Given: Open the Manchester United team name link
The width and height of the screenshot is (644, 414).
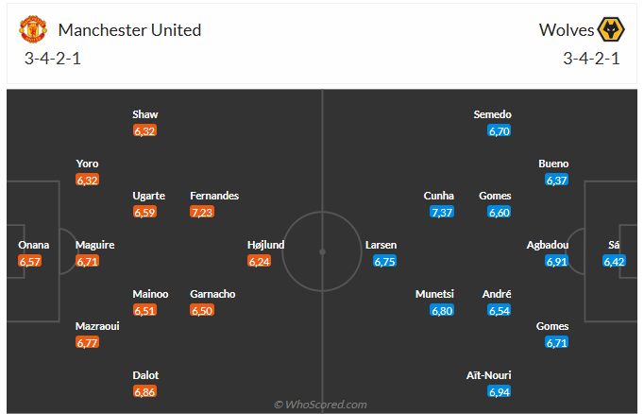Looking at the screenshot, I should coord(129,30).
